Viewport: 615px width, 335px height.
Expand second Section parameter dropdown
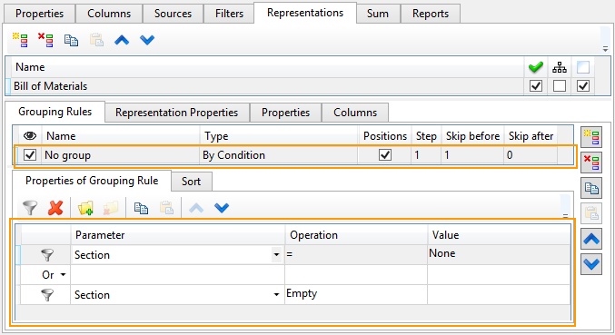[x=276, y=295]
